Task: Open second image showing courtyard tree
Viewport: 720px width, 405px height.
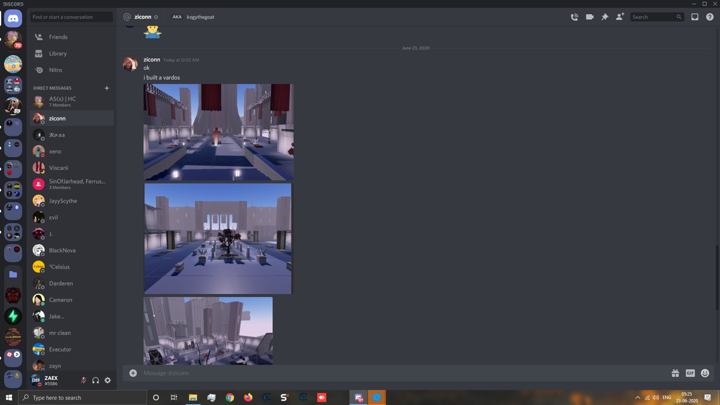Action: pyautogui.click(x=218, y=239)
